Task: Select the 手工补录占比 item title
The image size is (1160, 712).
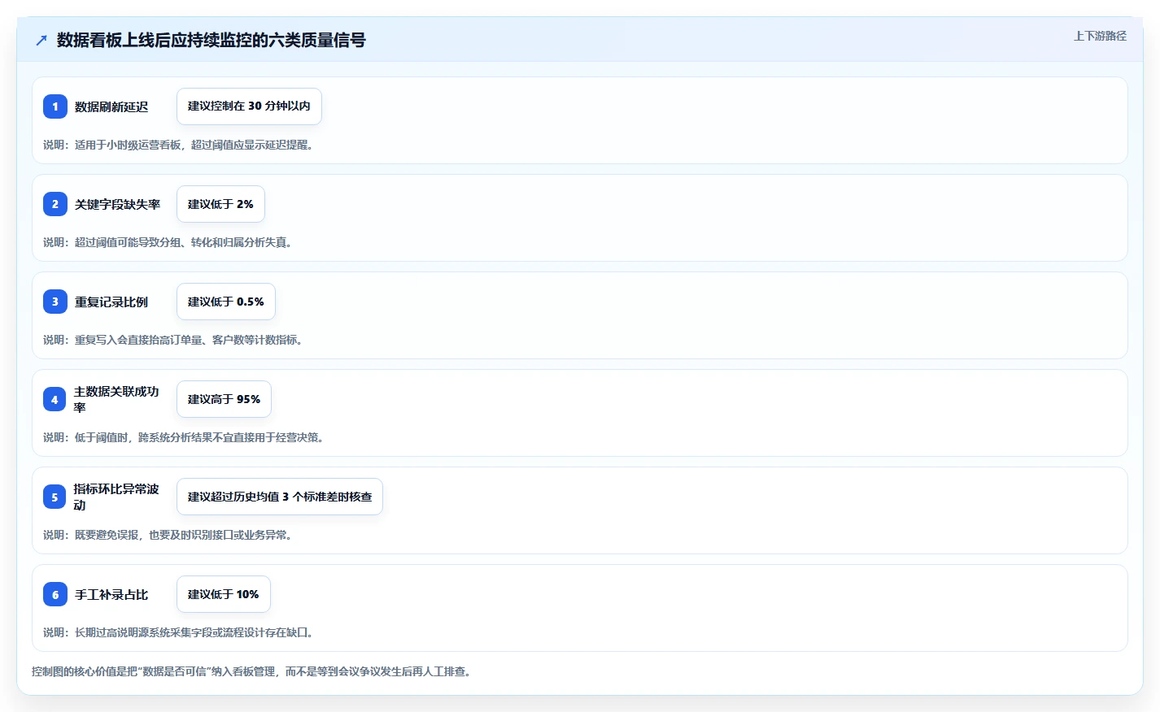Action: [111, 594]
